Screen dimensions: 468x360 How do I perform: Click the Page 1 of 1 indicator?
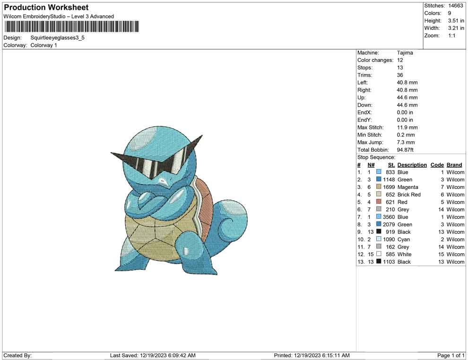point(451,355)
